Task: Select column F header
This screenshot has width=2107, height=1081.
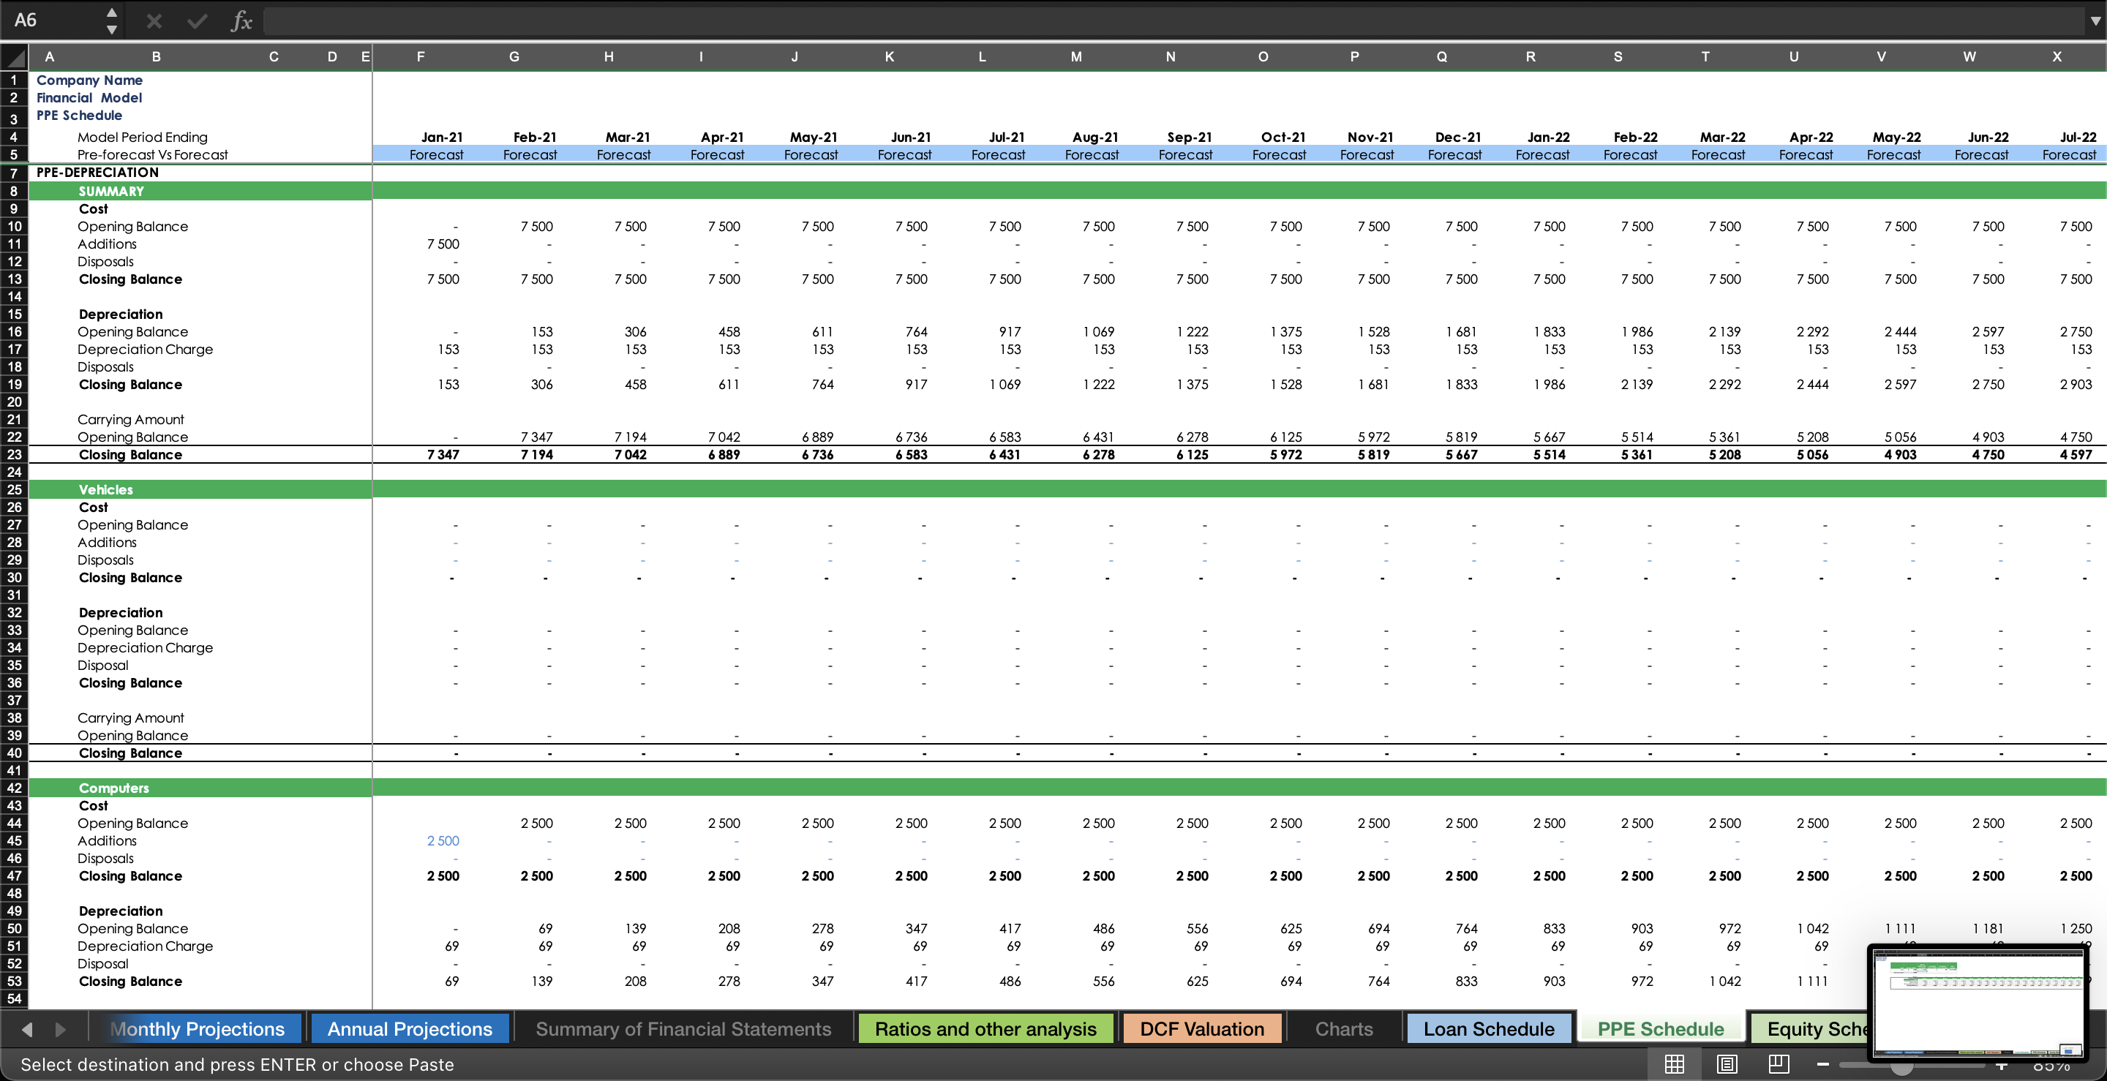Action: (421, 57)
